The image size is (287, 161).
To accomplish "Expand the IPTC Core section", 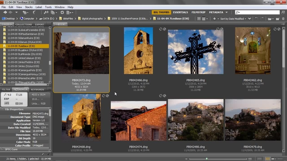I will pos(2,149).
